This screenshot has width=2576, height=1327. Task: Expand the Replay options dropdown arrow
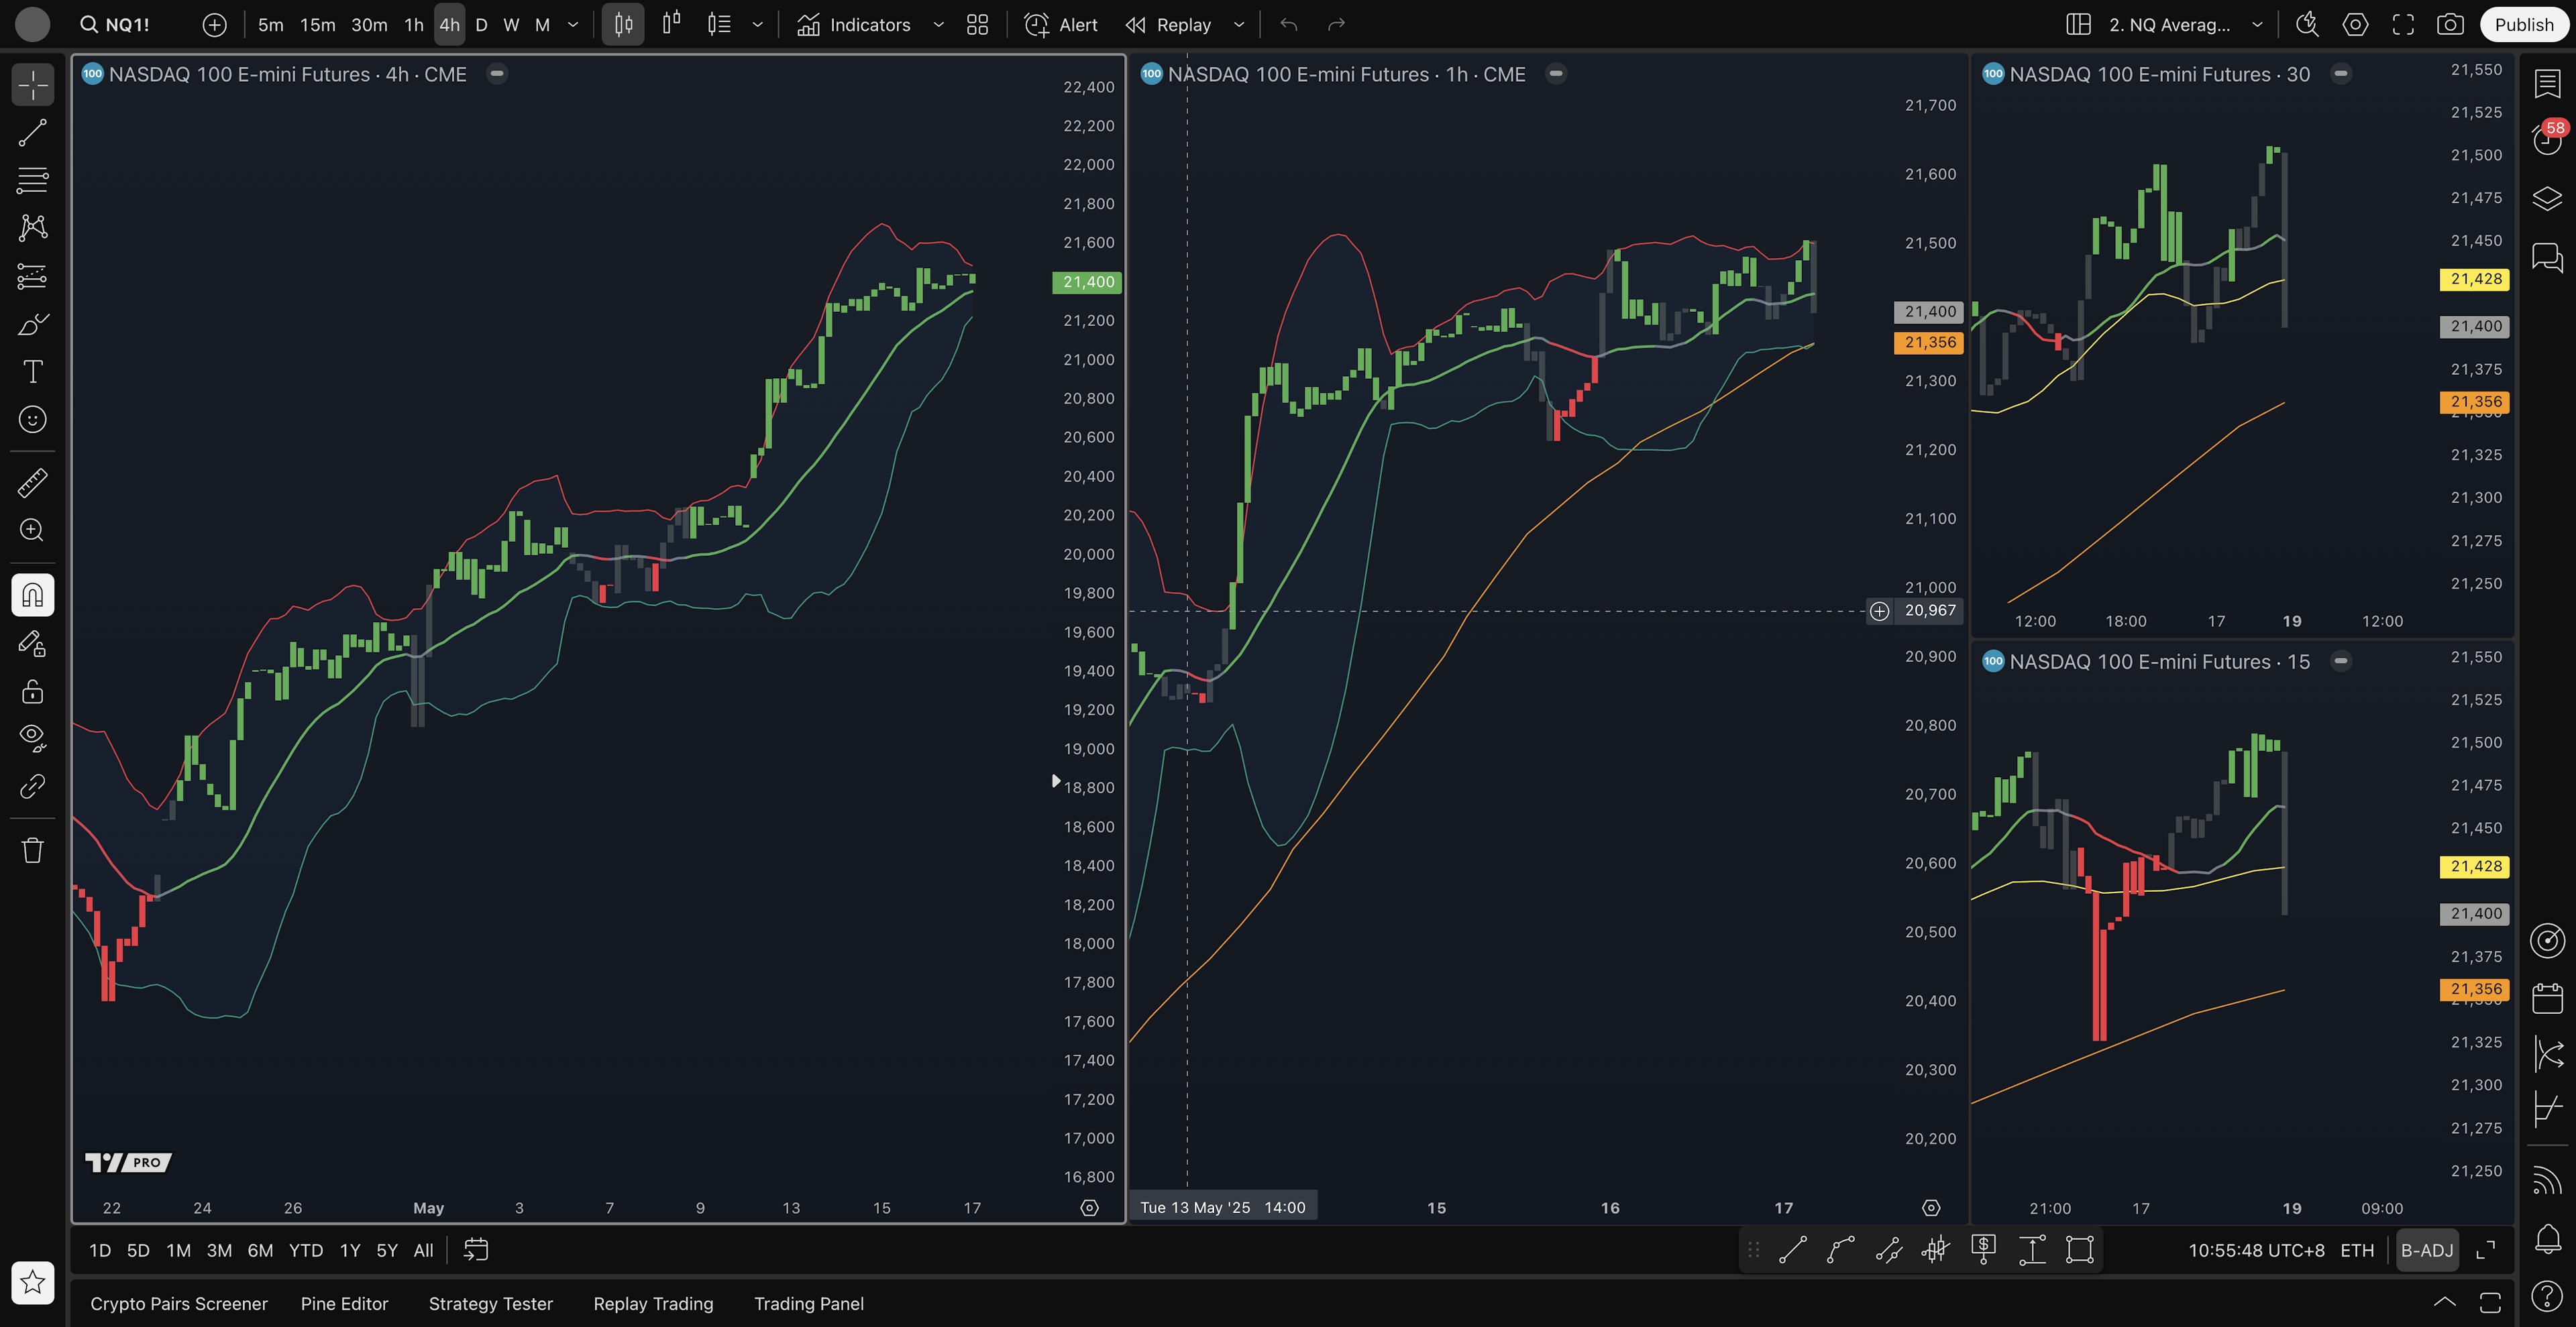tap(1238, 25)
